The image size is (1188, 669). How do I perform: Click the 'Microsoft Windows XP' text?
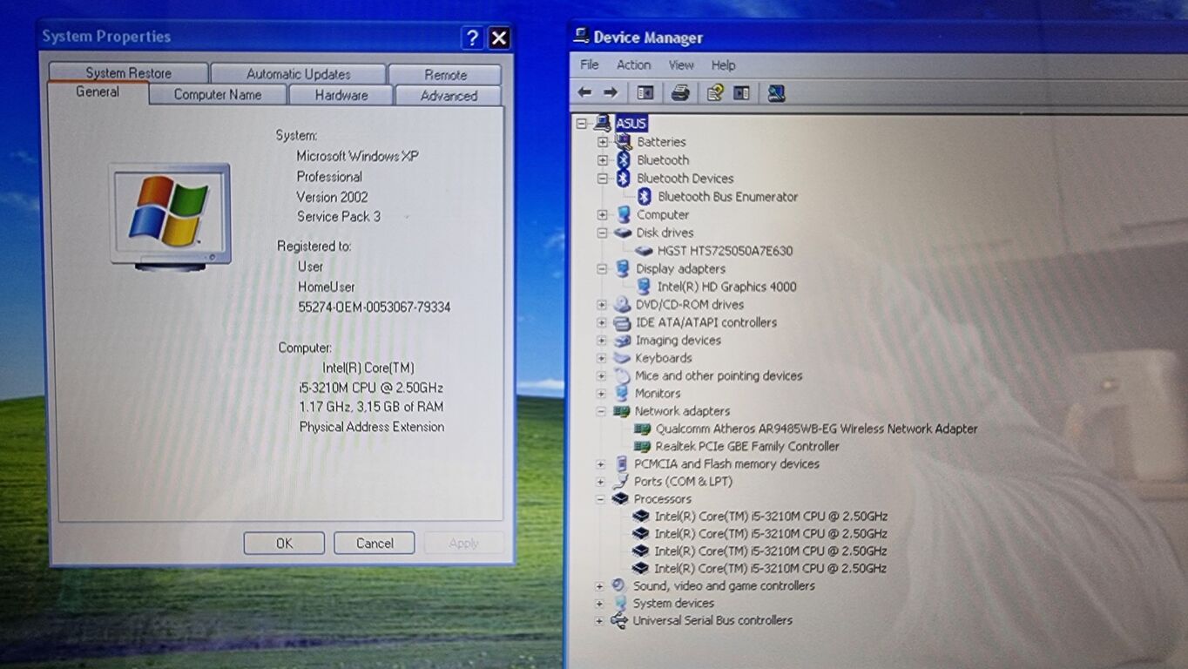(x=357, y=157)
